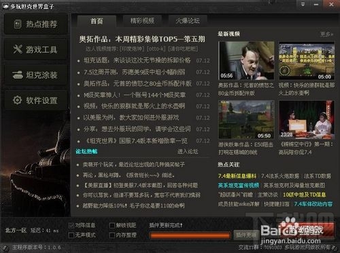Switch to the 首页 tab
This screenshot has width=340, height=253.
[97, 21]
